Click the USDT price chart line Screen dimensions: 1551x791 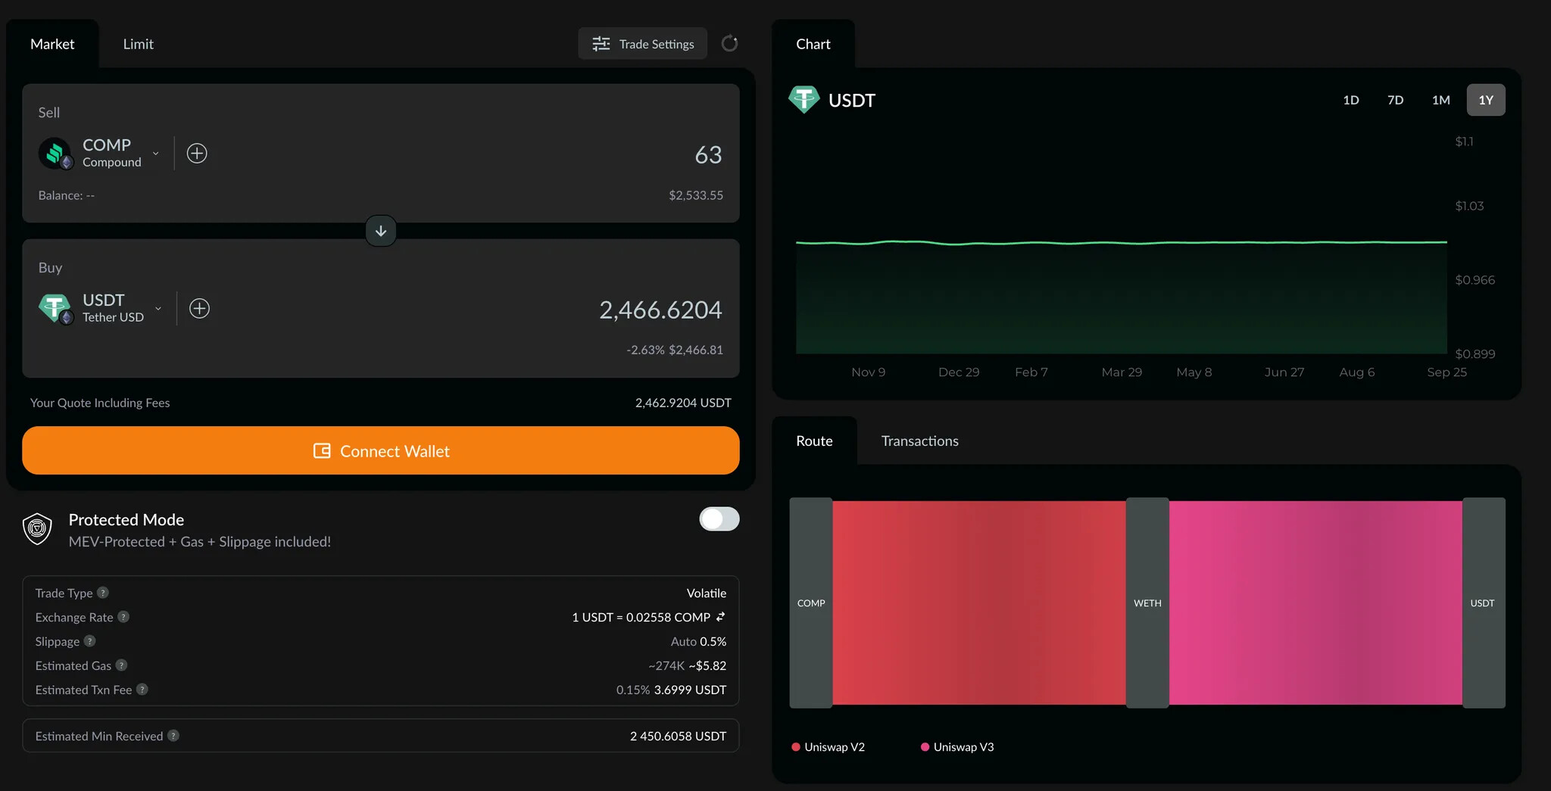pos(1122,243)
